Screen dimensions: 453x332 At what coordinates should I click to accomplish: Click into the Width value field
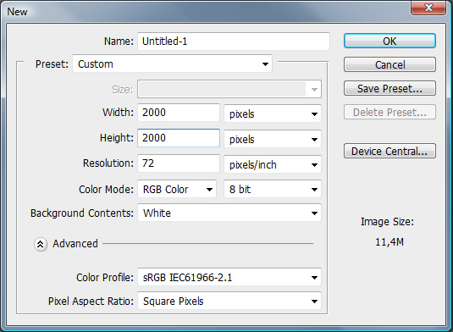tap(179, 113)
